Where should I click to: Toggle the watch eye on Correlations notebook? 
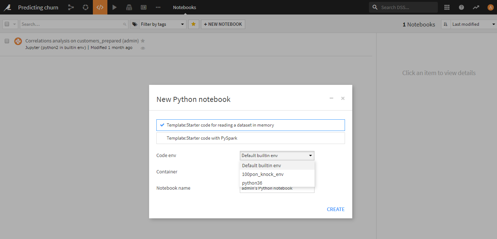[x=143, y=48]
